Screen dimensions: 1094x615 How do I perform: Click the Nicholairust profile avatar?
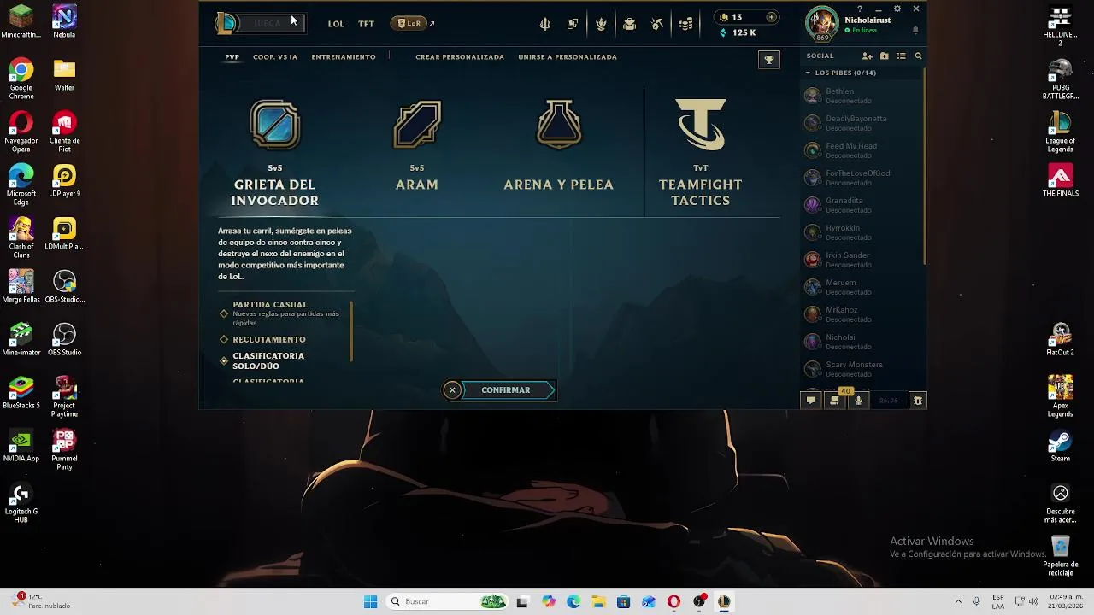(822, 24)
